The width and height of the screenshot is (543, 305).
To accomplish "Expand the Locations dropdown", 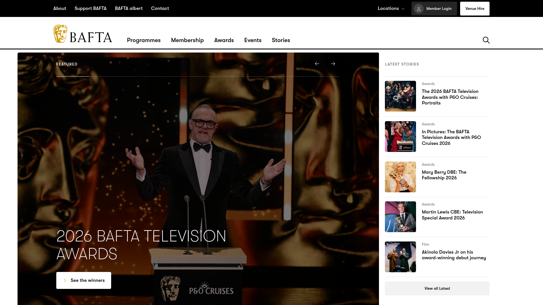I will (x=391, y=8).
